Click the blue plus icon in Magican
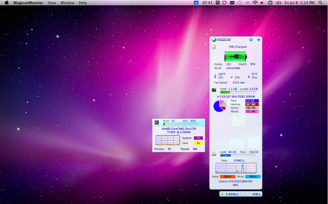The height and width of the screenshot is (204, 328). point(259,40)
